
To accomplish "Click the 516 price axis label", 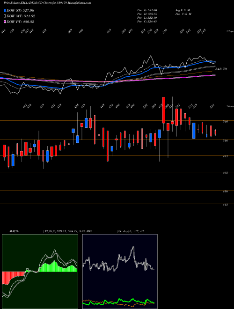I will [226, 140].
